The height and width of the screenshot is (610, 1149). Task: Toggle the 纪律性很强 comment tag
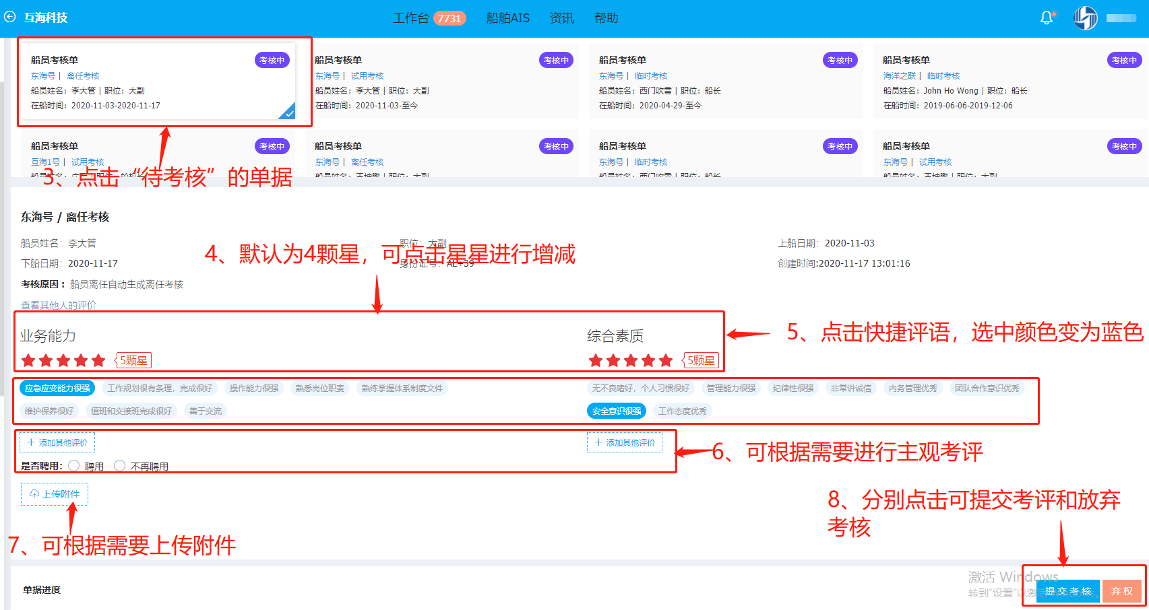tap(793, 388)
